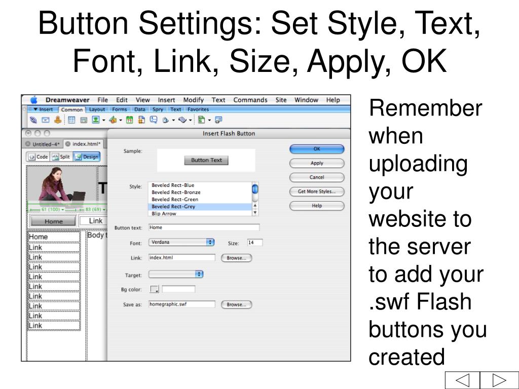Open the Help menu in menu bar
The image size is (519, 389).
pos(333,100)
